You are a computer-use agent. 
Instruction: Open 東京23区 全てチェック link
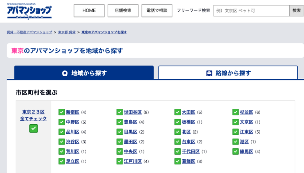[33, 115]
